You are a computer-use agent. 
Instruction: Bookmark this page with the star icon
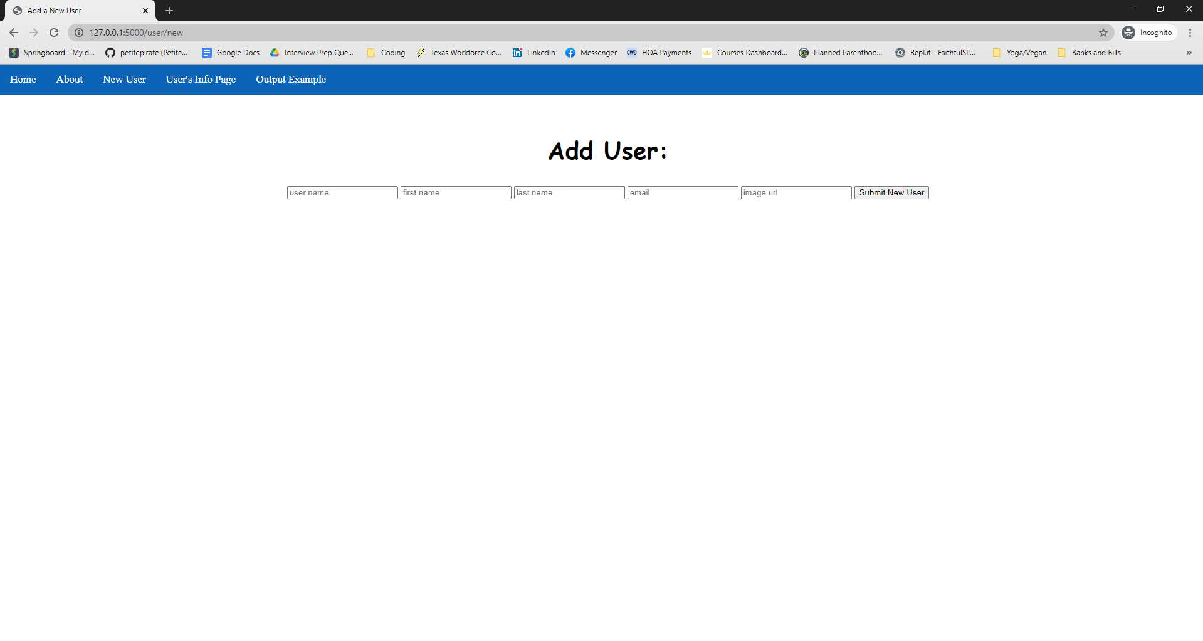pyautogui.click(x=1103, y=33)
